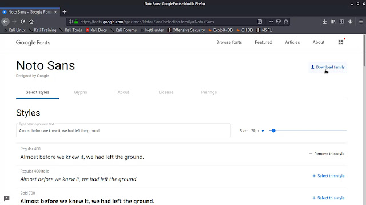Viewport: 366px width, 205px height.
Task: Reload the page with the refresh icon
Action: tap(23, 22)
